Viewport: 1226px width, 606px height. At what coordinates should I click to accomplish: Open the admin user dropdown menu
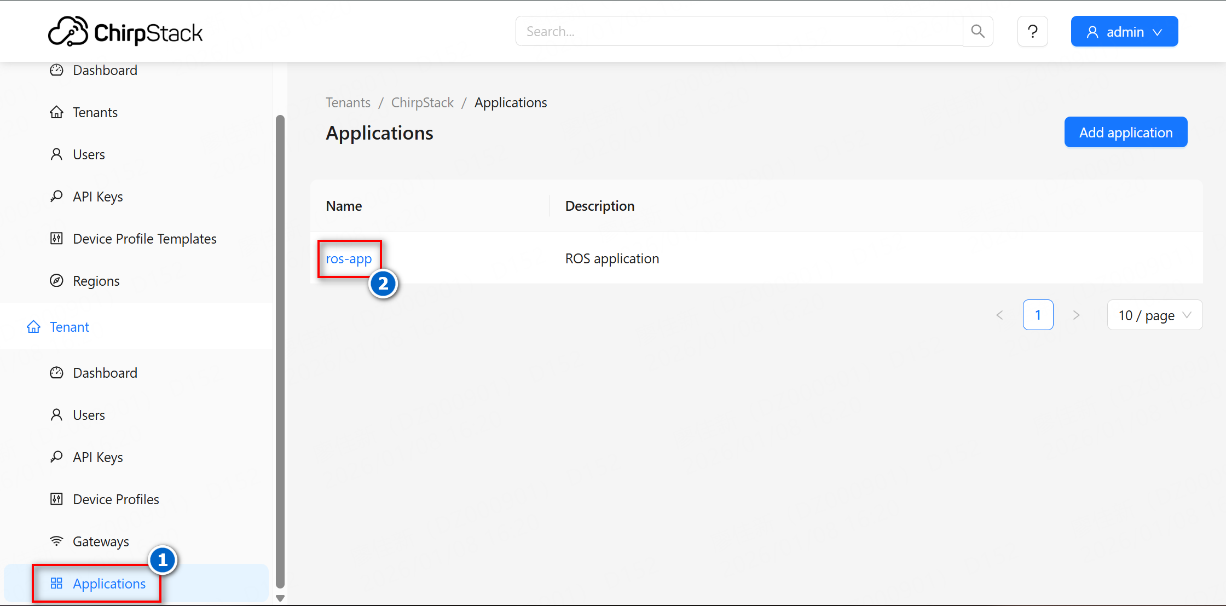[x=1124, y=31]
